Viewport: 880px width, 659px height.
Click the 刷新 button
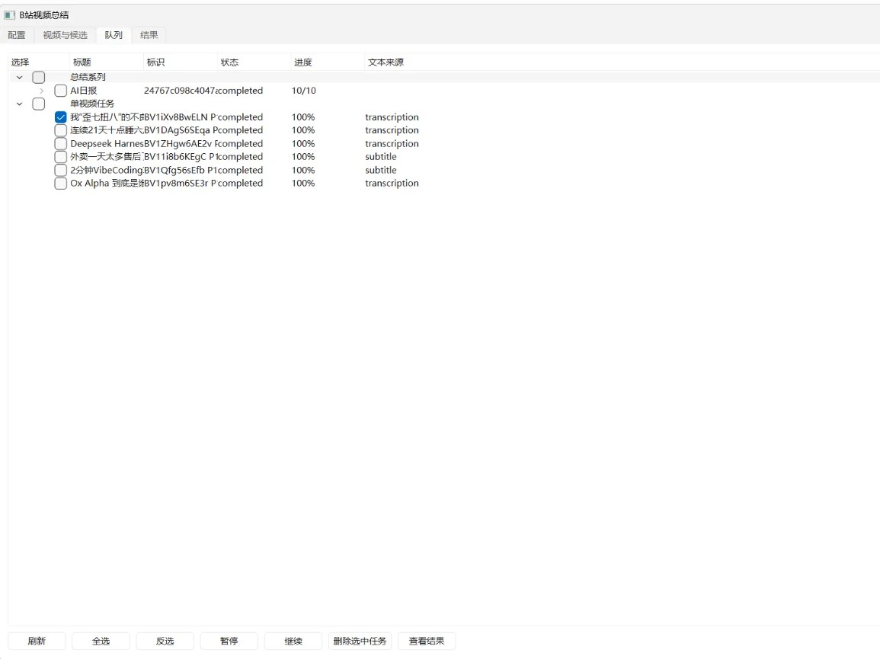pos(37,641)
